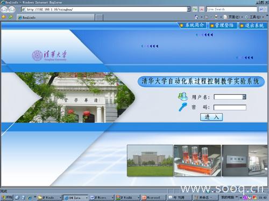
Task: Switch to the Realinfo browser tab
Action: 56,18
